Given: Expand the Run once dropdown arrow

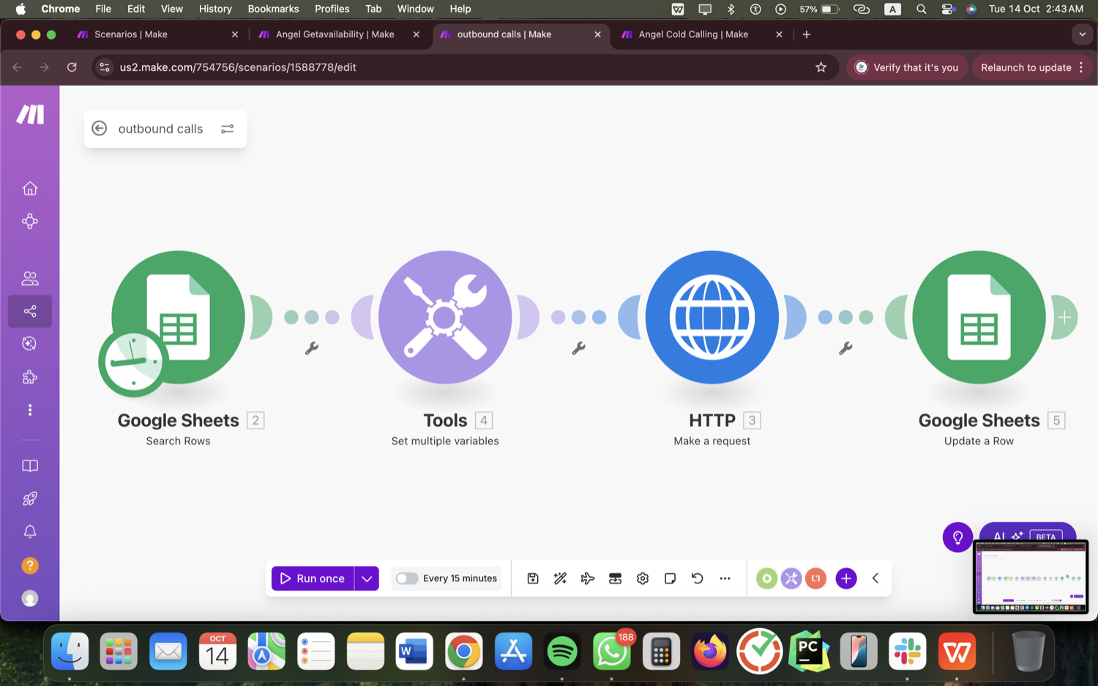Looking at the screenshot, I should click(x=367, y=578).
